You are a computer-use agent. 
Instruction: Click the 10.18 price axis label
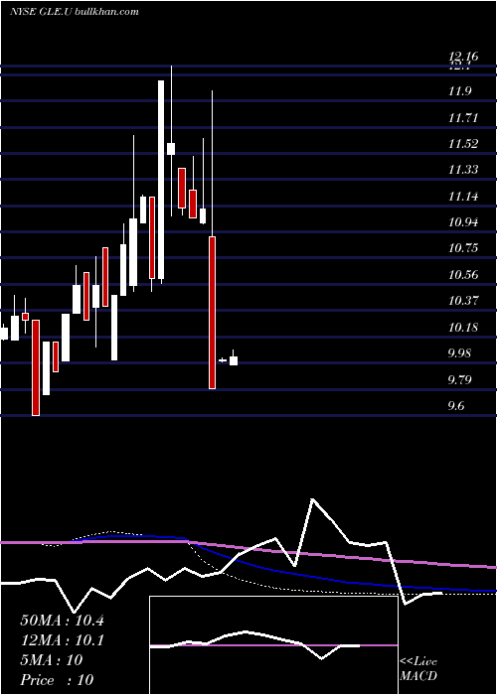tap(463, 327)
